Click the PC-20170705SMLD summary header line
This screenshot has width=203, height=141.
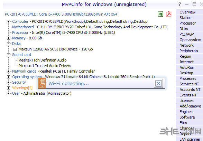pyautogui.click(x=61, y=14)
